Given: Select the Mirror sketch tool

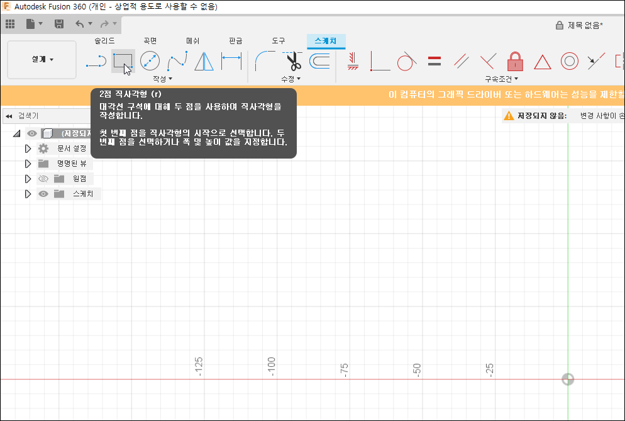Looking at the screenshot, I should click(204, 61).
